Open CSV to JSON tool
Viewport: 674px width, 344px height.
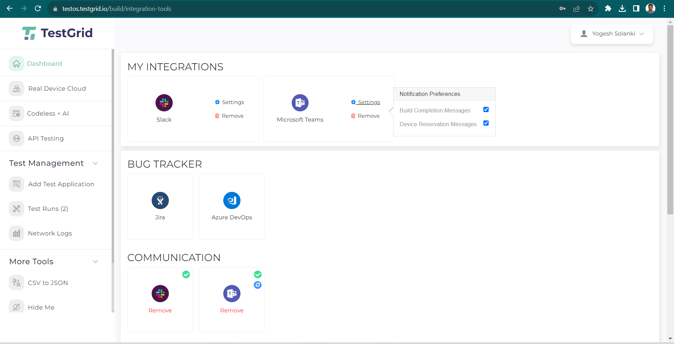[x=48, y=283]
